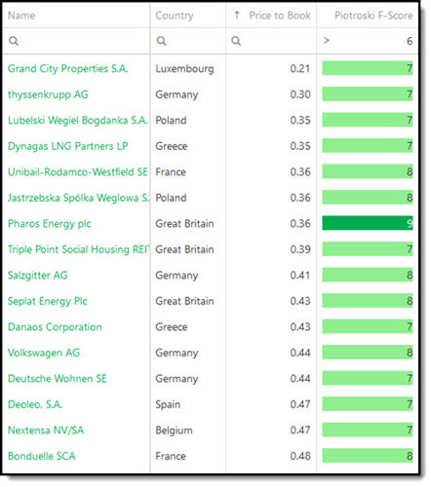Open Grand City Properties S.A. link
Screen dimensions: 431x487
[x=68, y=68]
